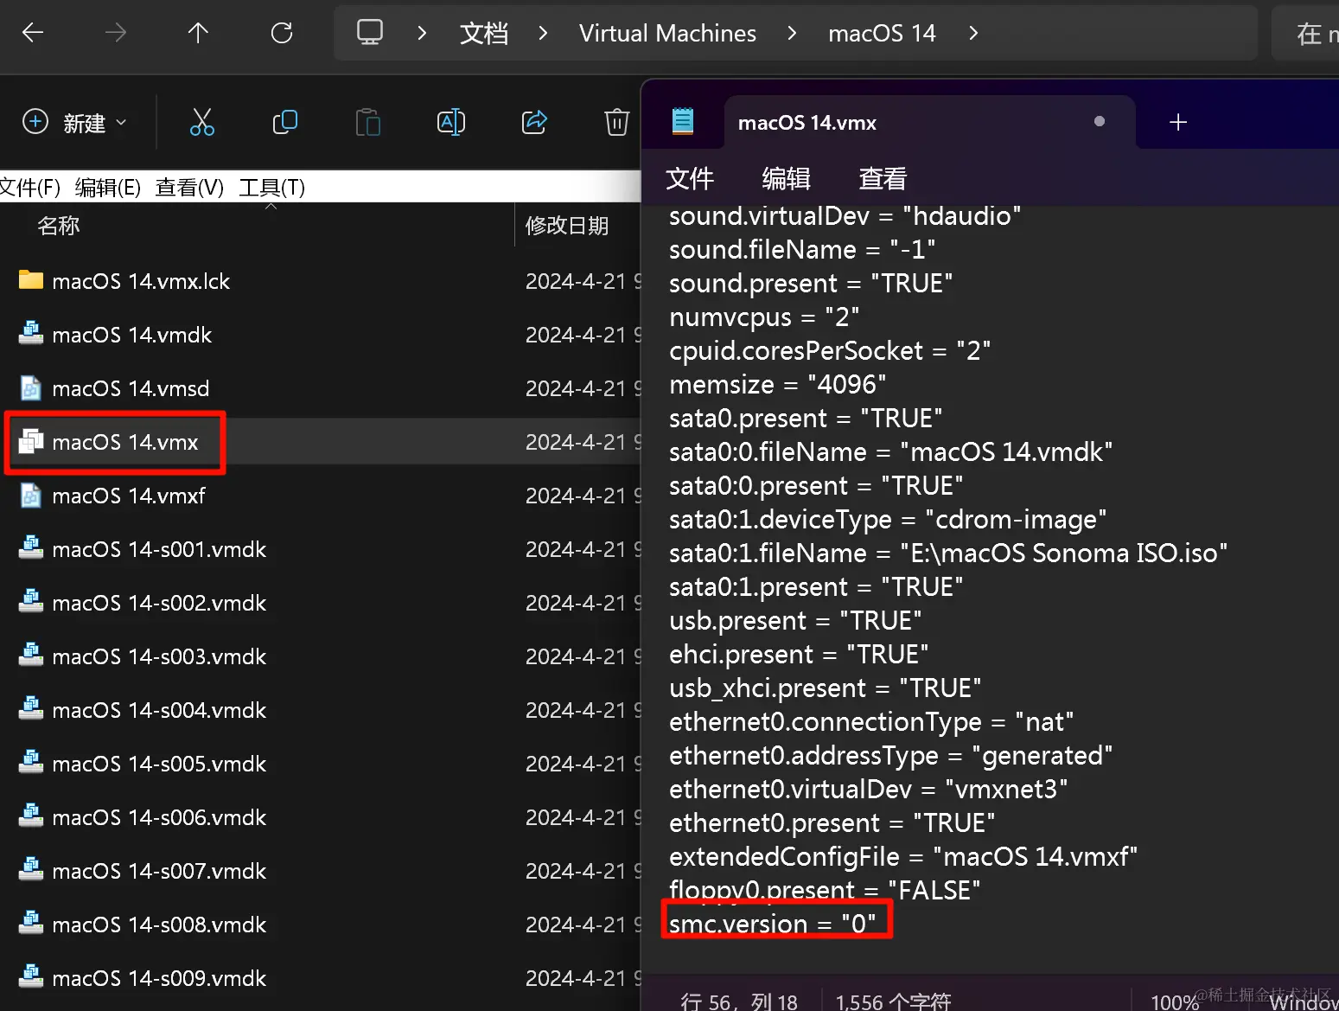Screen dimensions: 1339x1011
Task: Click the 1,556 个字符 status entry
Action: (x=893, y=1001)
